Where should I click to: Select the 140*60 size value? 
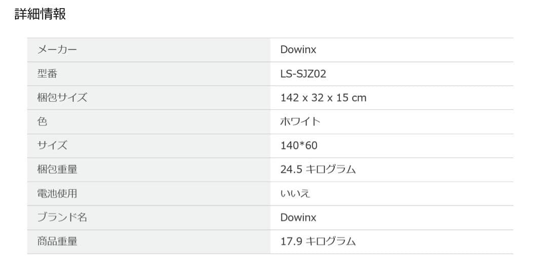tap(299, 145)
